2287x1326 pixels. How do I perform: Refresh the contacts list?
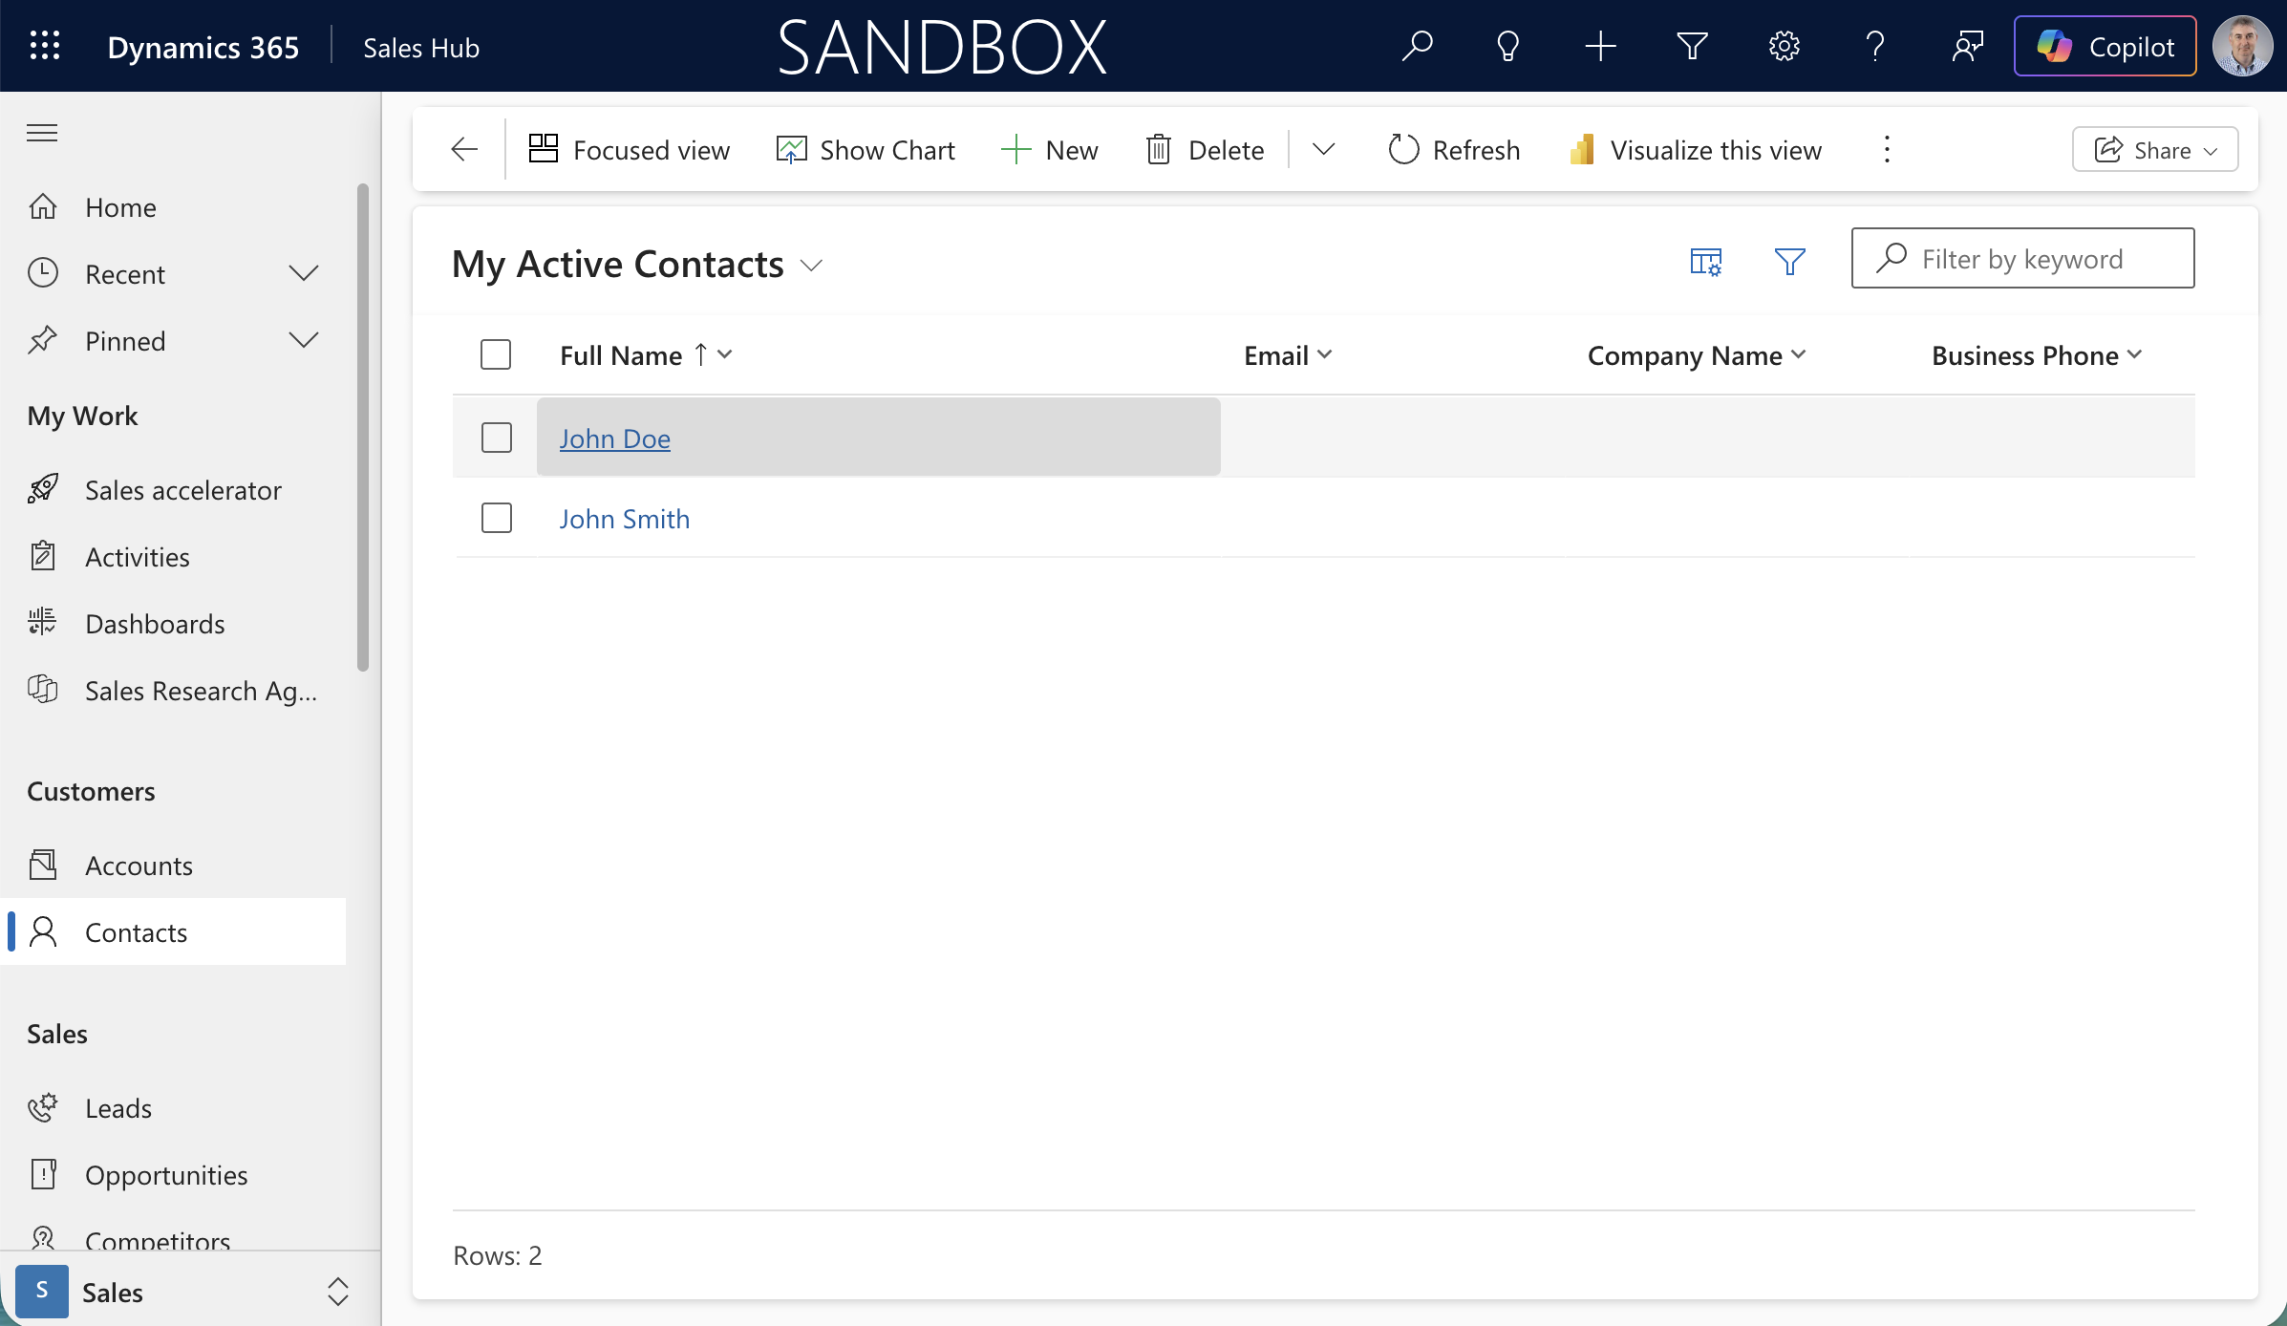pyautogui.click(x=1452, y=149)
